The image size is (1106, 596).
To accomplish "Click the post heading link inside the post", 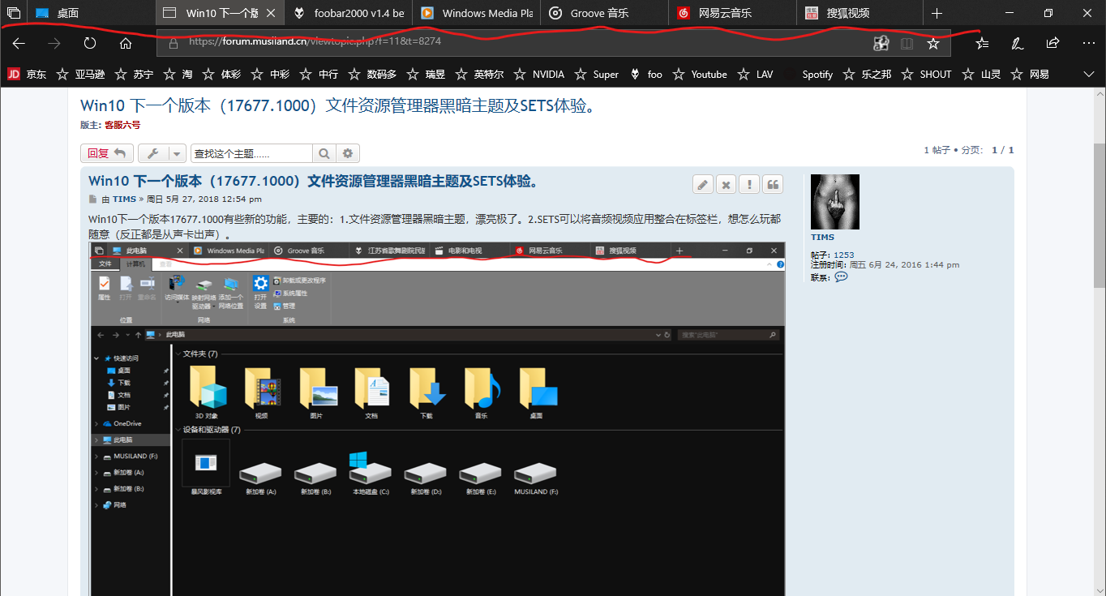I will tap(313, 181).
